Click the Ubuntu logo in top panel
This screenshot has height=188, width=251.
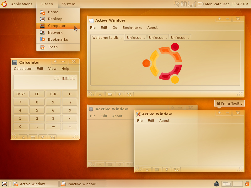4,4
